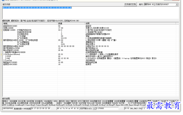Screen dimensions: 183x115
Task: Click inside the 规约说明 text box
Action: tap(90, 103)
